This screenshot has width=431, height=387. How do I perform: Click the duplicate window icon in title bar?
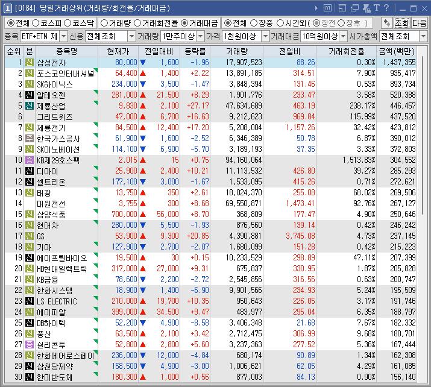[x=355, y=8]
